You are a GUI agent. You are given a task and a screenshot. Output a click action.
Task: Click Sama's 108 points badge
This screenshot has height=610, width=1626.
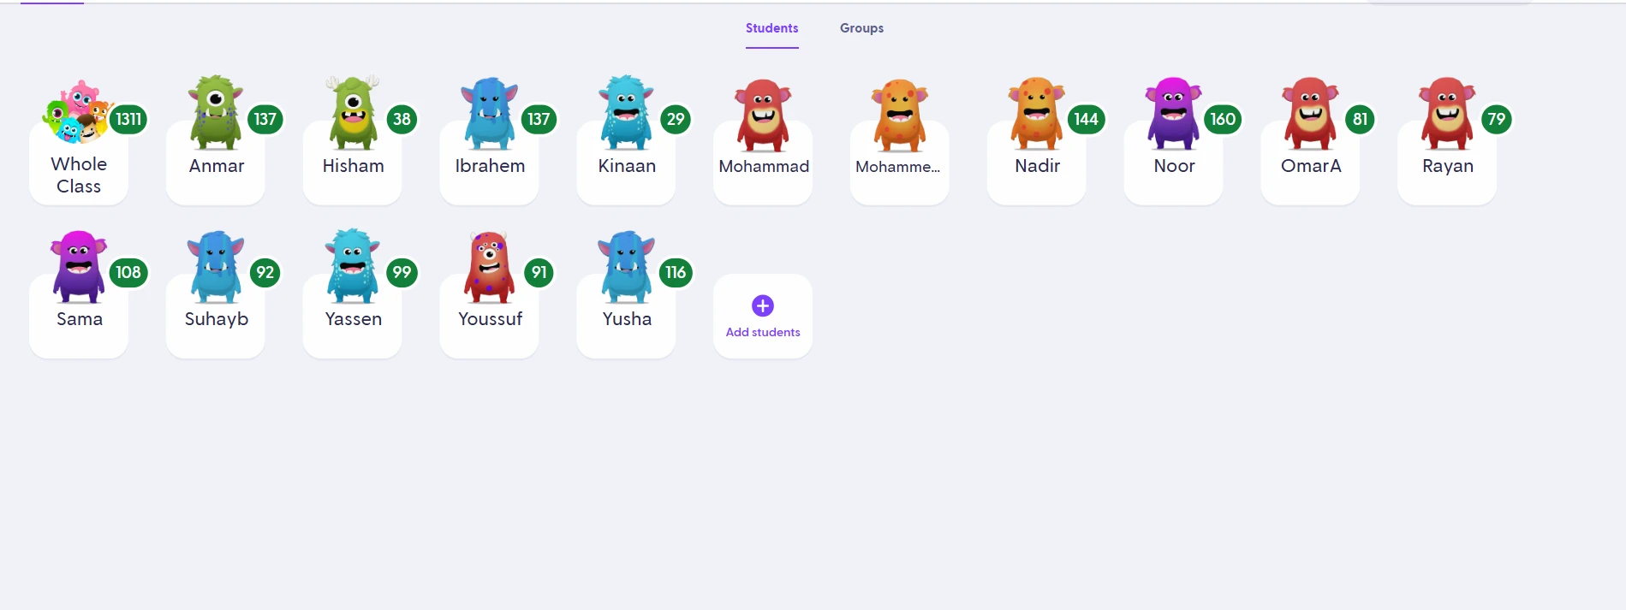(x=128, y=272)
